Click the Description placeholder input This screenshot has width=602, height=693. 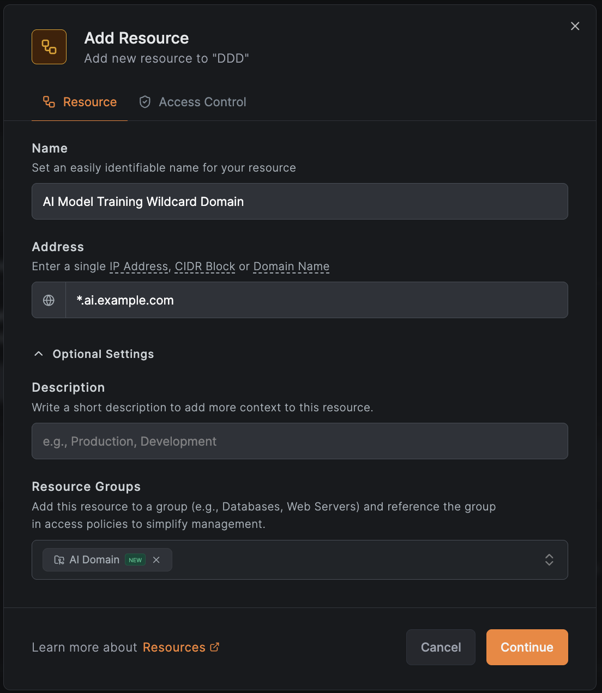click(x=300, y=441)
